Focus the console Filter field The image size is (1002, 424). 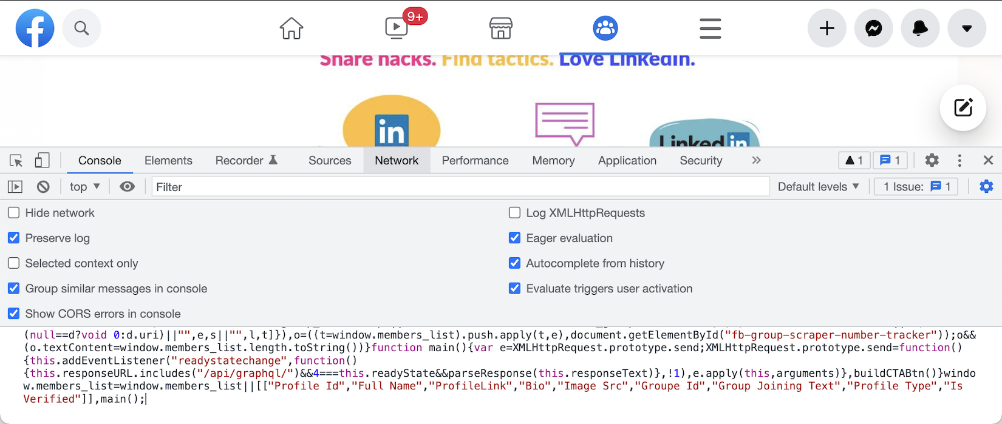pos(460,187)
